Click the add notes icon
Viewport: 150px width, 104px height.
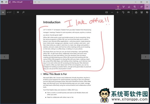(147, 12)
